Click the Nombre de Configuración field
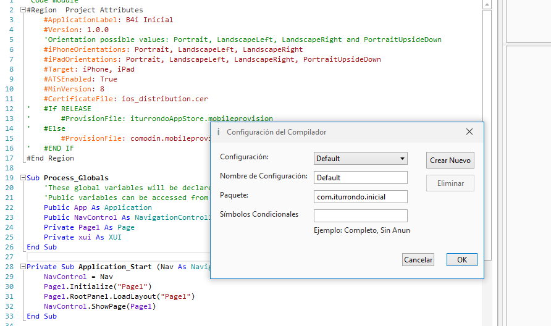This screenshot has width=551, height=326. point(360,178)
